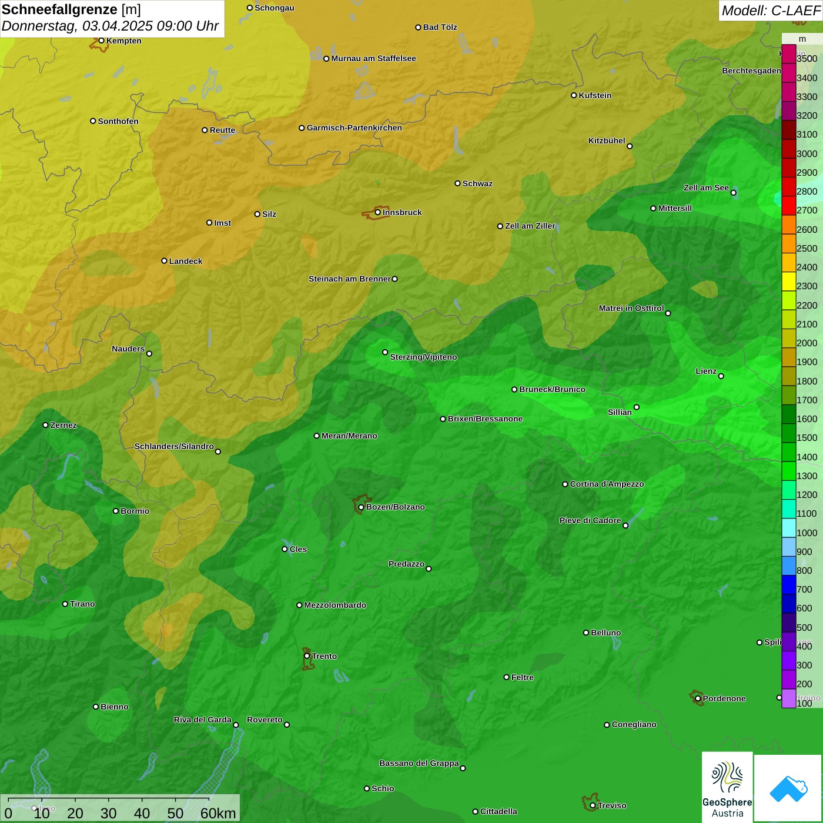Screen dimensions: 823x823
Task: Click the Pieve di Cadore label
Action: 590,520
